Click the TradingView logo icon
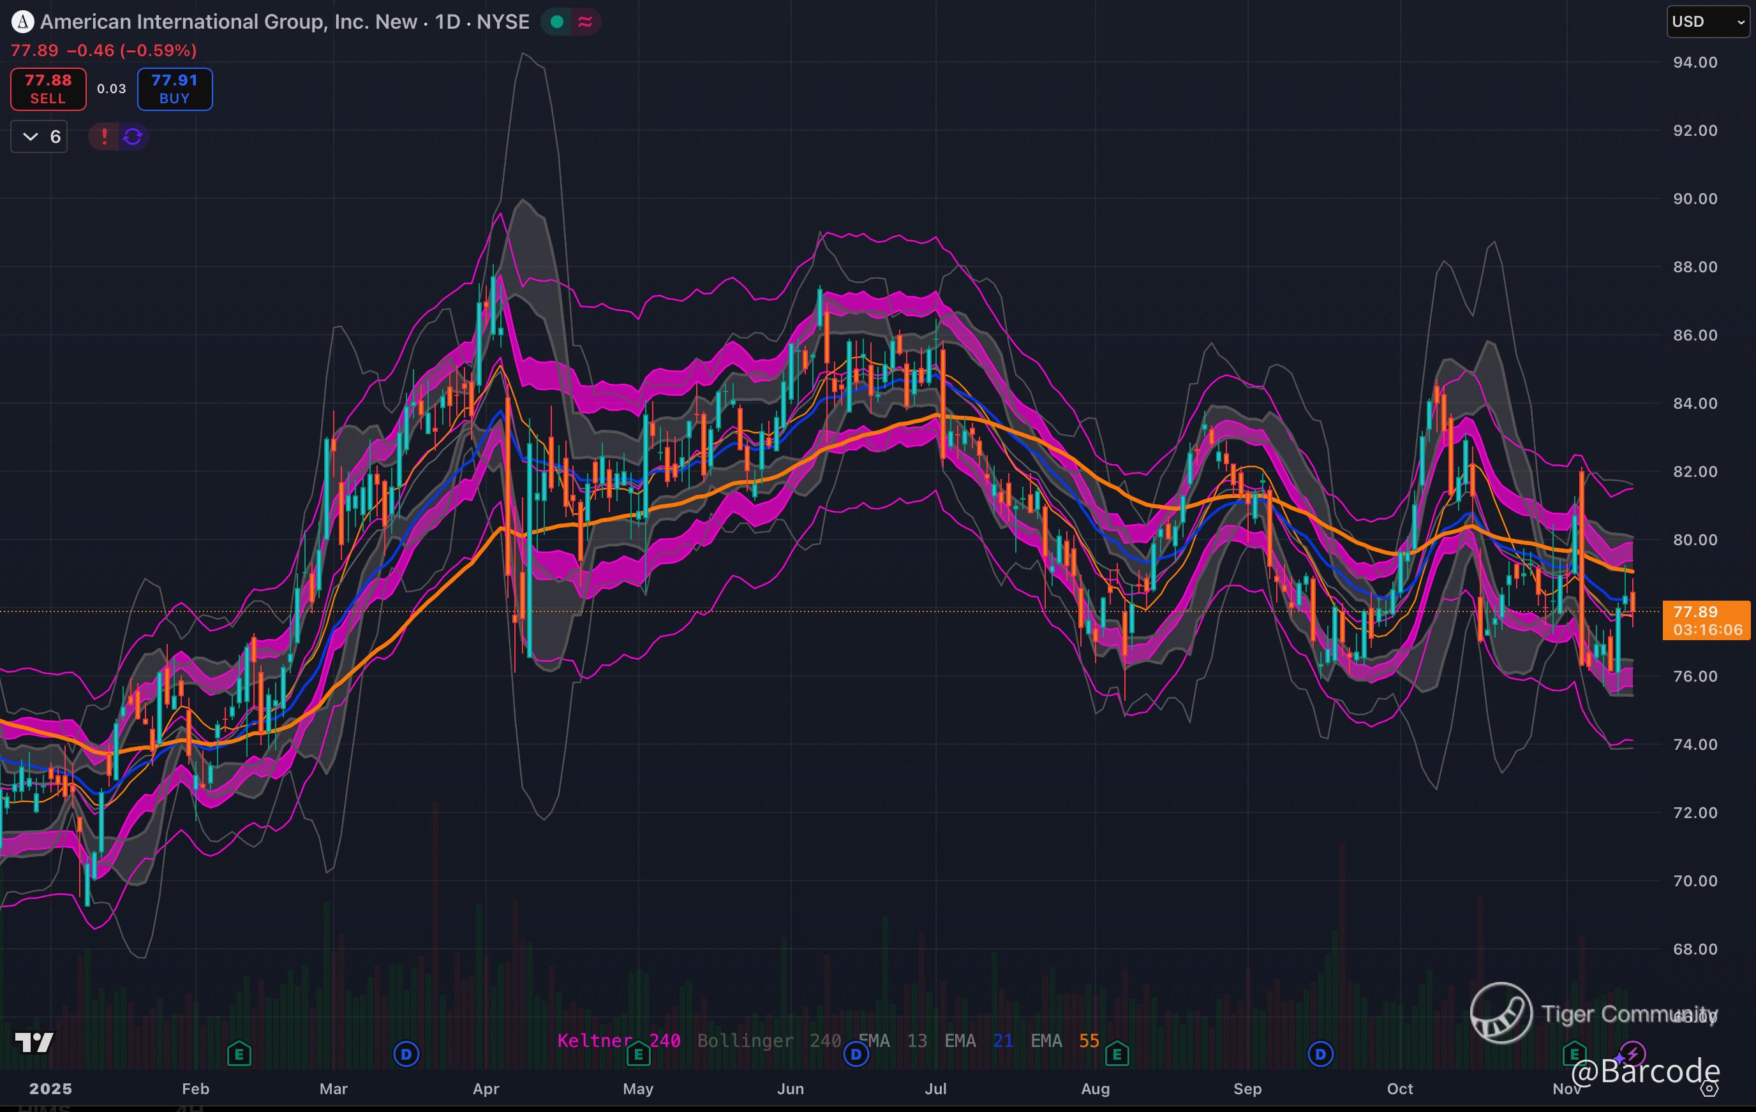Viewport: 1756px width, 1112px height. point(34,1042)
